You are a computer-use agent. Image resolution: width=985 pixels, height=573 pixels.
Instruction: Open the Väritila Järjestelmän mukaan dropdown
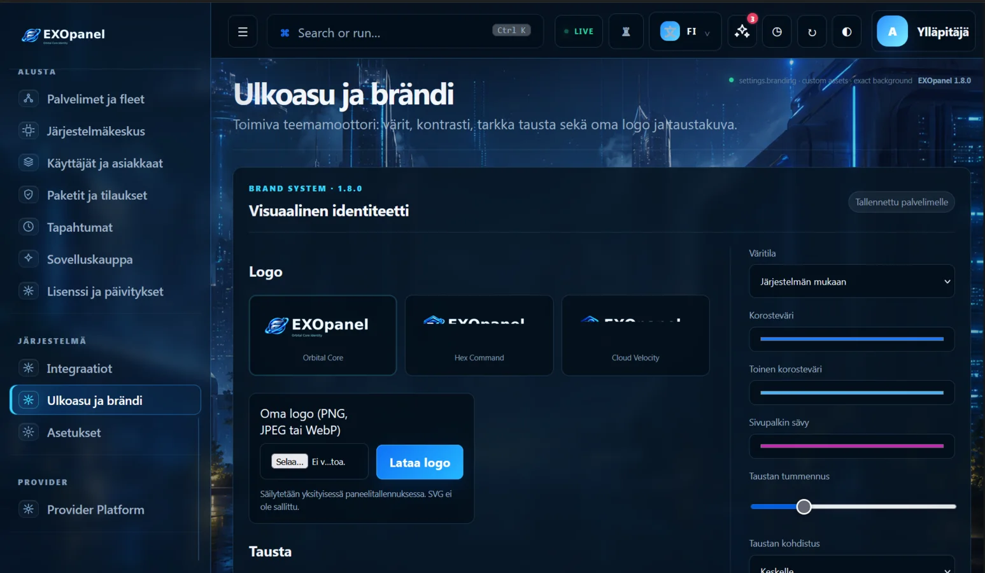(x=852, y=281)
